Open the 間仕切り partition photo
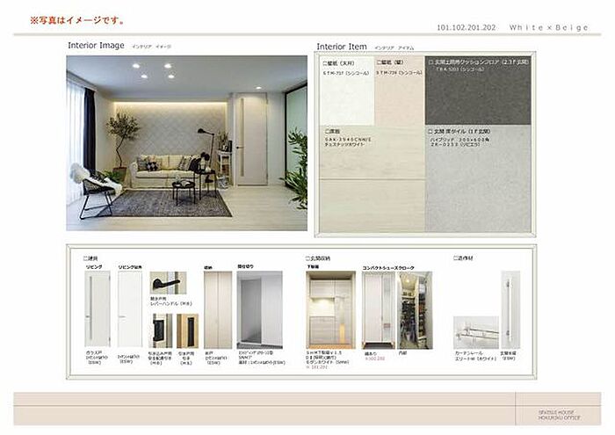The width and height of the screenshot is (615, 435). (259, 308)
